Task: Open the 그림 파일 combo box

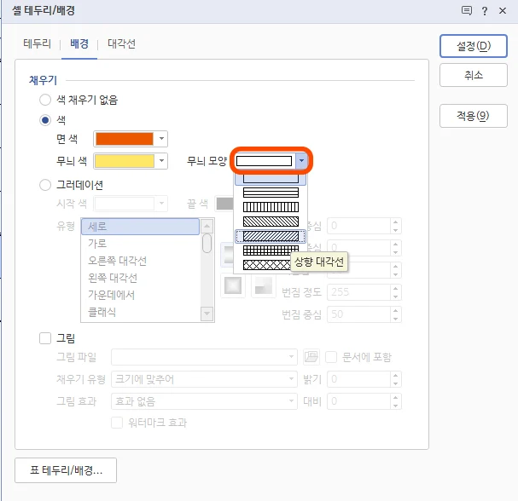Action: pyautogui.click(x=204, y=357)
